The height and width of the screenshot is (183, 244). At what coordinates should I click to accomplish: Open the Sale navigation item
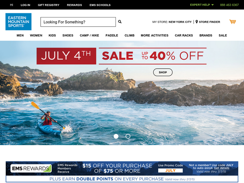click(x=223, y=35)
